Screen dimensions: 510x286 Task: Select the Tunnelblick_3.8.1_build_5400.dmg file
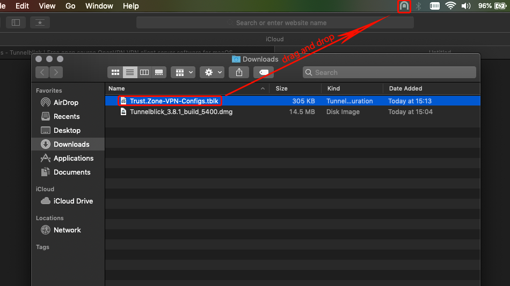coord(181,112)
